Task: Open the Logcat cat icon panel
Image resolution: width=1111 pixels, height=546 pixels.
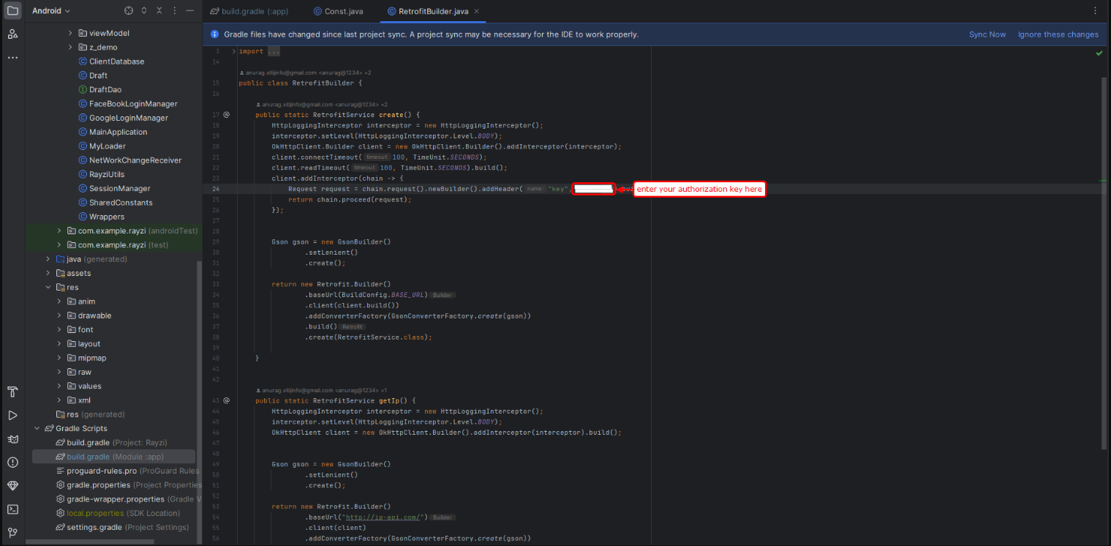Action: click(12, 439)
